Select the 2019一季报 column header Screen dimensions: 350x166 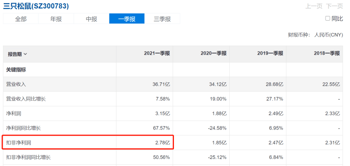[x=270, y=53]
